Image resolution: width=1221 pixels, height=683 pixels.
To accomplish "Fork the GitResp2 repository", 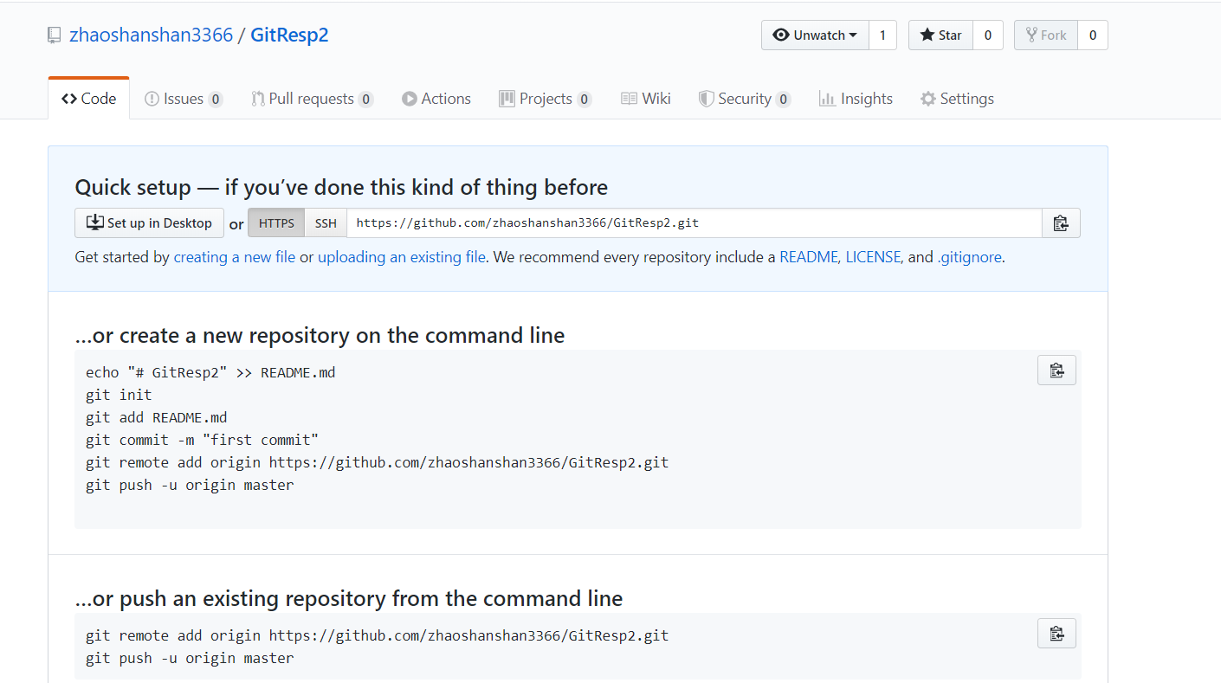I will (1046, 35).
